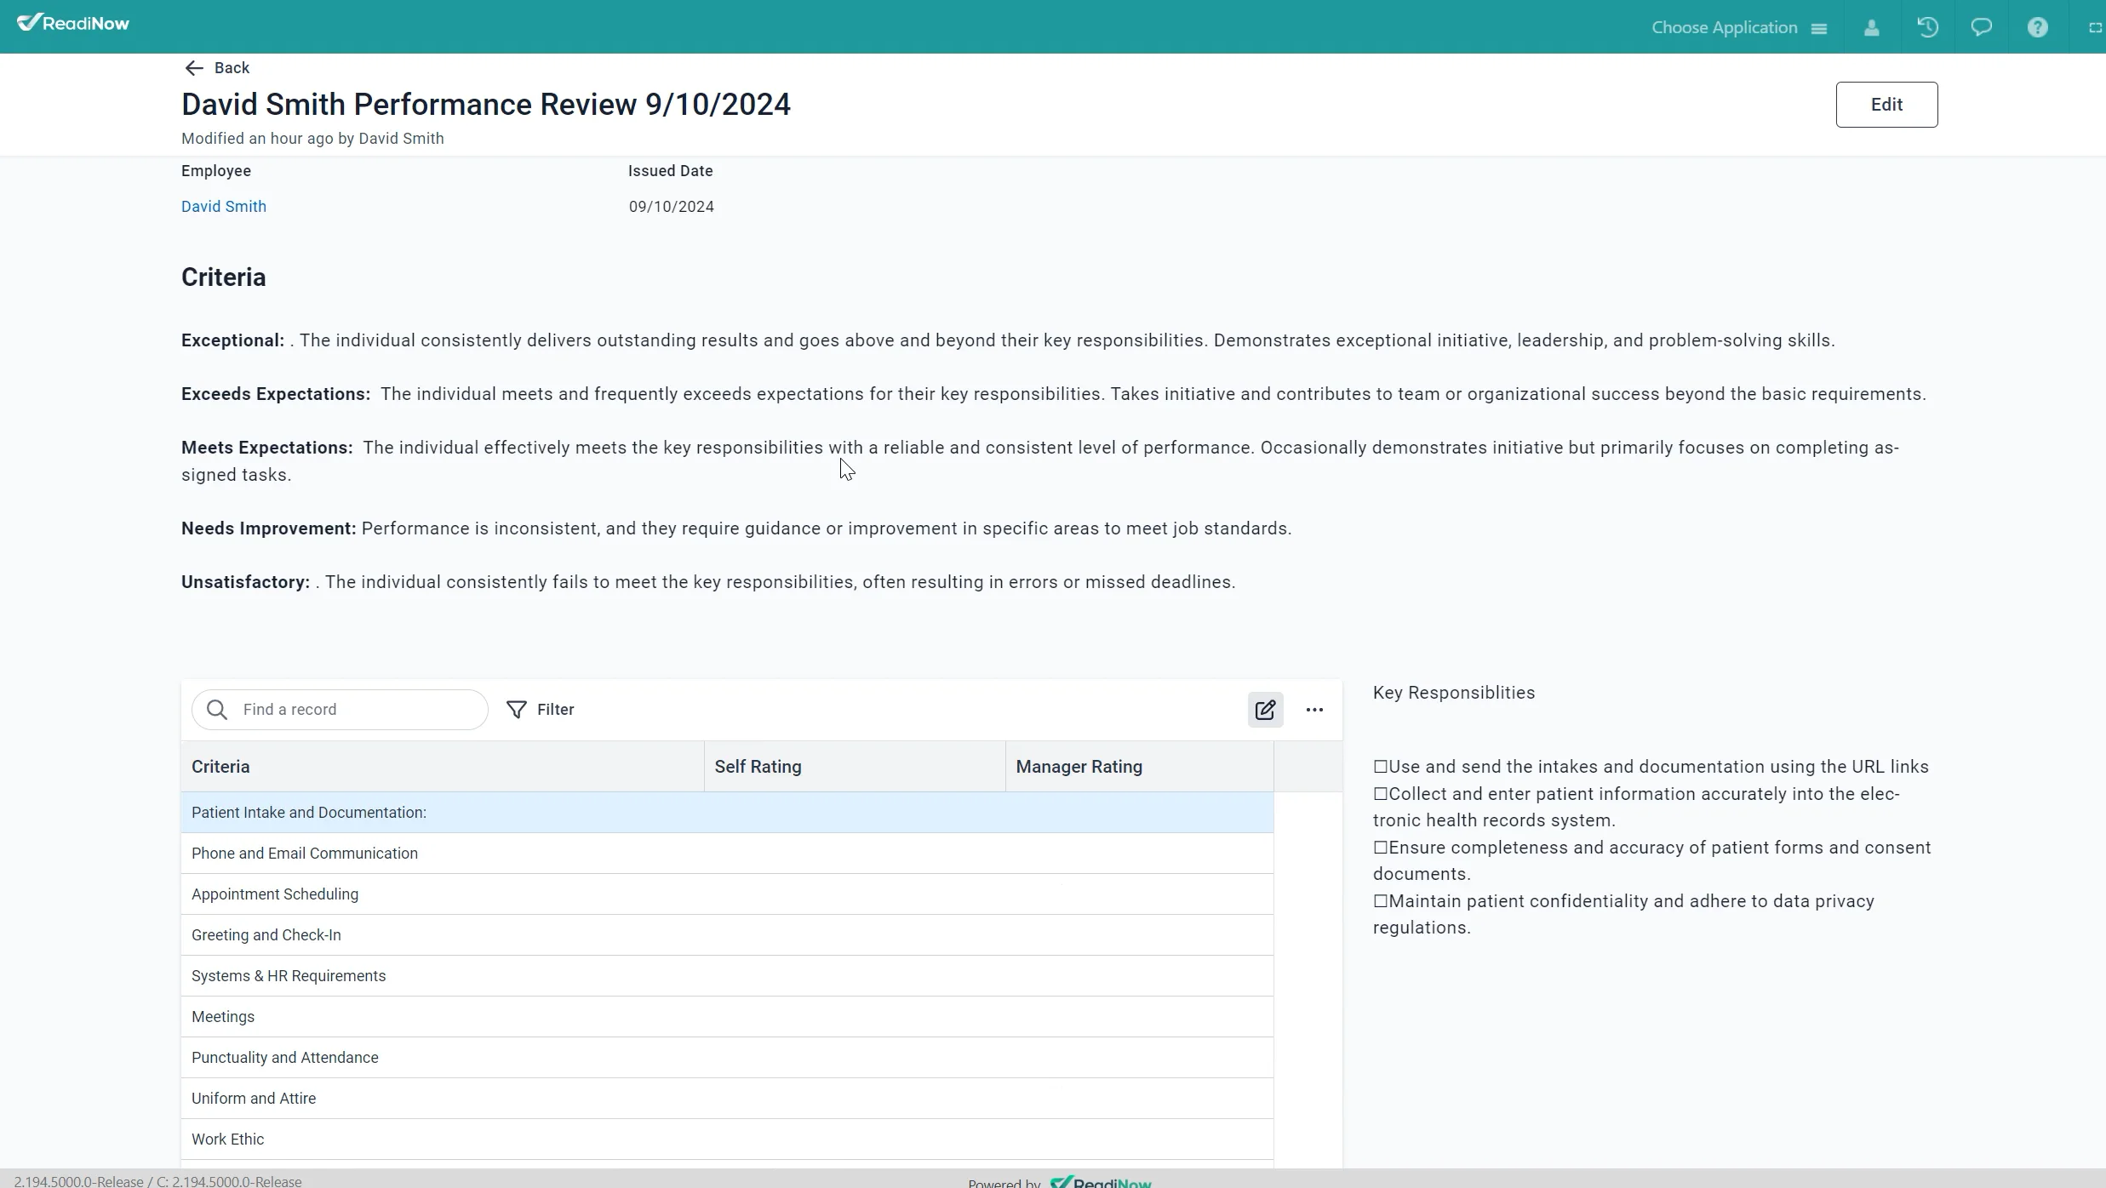Open the chat speech bubble icon
The width and height of the screenshot is (2106, 1188).
[x=1982, y=27]
